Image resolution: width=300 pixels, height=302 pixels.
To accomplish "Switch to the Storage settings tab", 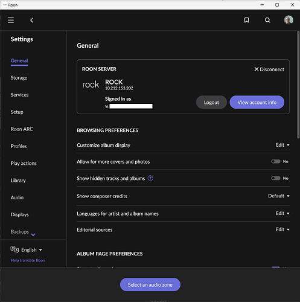I will coord(19,78).
